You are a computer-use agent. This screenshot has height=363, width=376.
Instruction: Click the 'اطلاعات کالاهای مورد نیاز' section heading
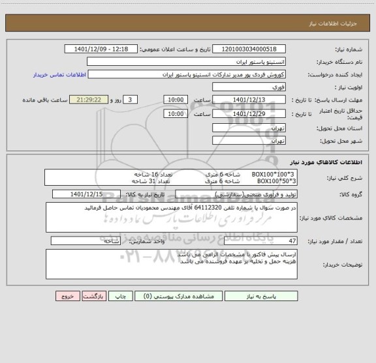click(326, 162)
